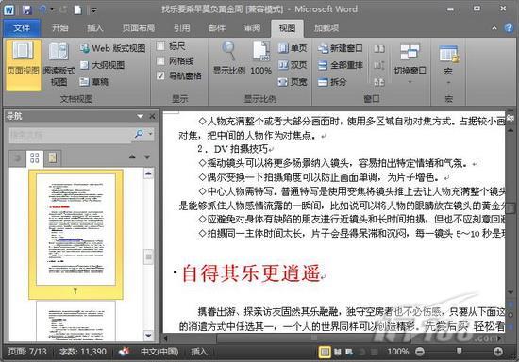Open navigation pane options dropdown arrow
The width and height of the screenshot is (519, 362).
(140, 116)
